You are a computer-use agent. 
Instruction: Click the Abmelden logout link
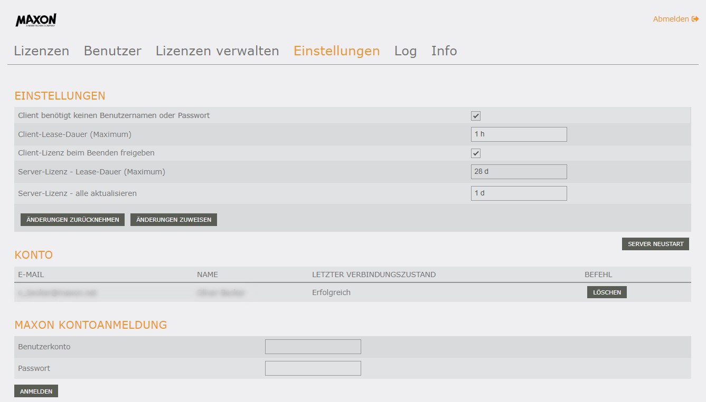pos(675,19)
